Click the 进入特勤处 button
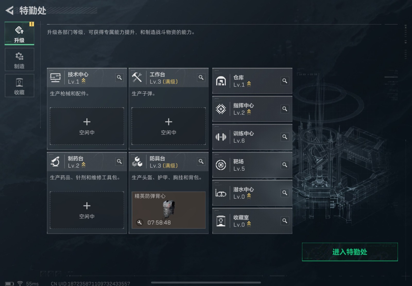 tap(350, 252)
